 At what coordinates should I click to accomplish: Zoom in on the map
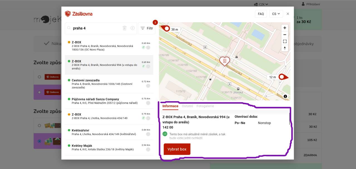[x=285, y=28]
